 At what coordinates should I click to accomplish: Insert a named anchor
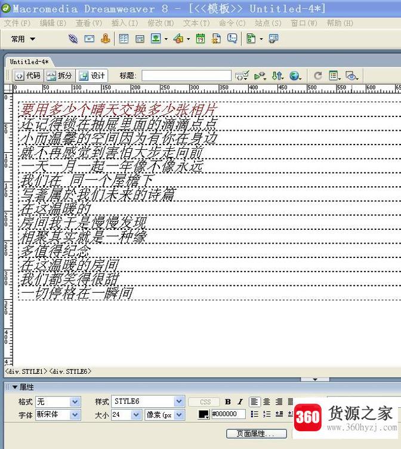point(106,38)
